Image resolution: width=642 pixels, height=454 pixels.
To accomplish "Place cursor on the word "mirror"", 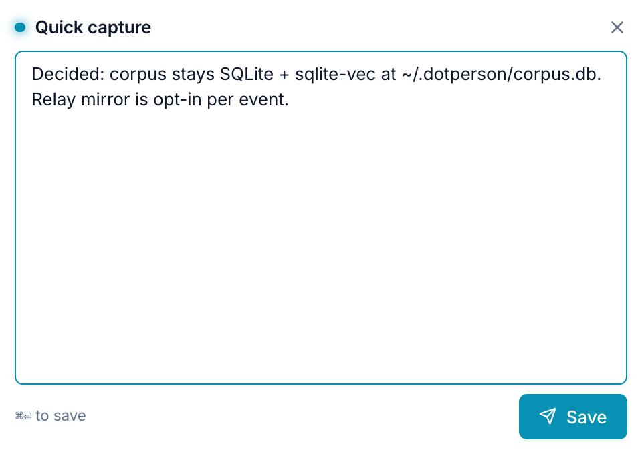I will coord(106,99).
